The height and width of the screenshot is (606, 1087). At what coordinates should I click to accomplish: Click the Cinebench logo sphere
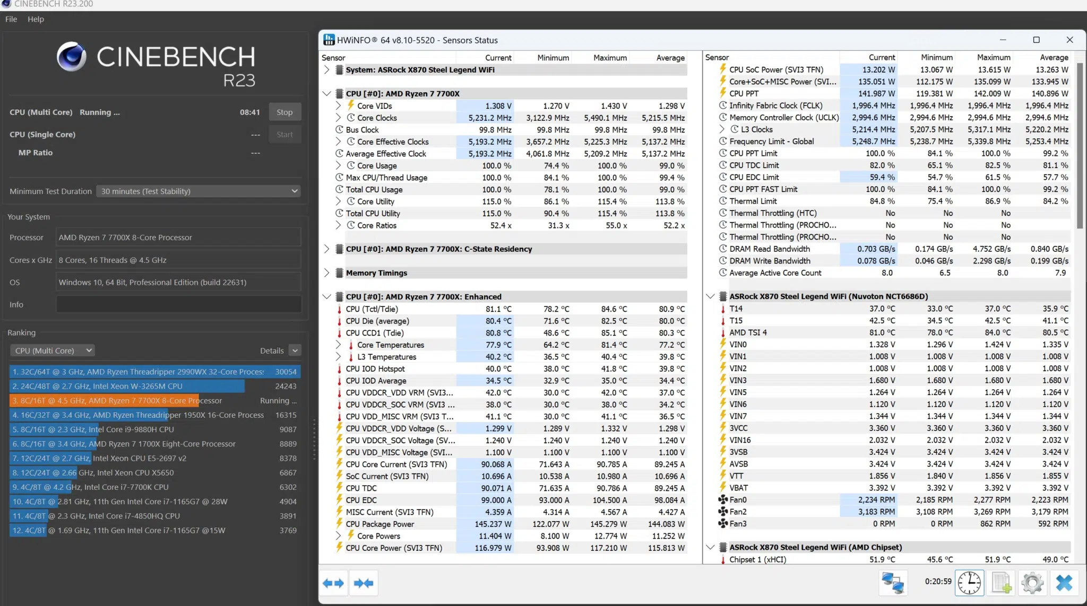[72, 57]
